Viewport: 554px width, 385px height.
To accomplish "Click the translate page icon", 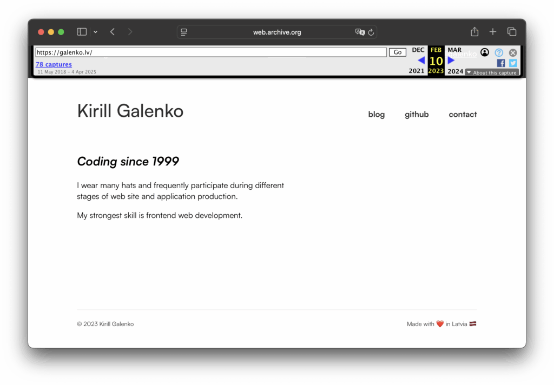I will pyautogui.click(x=360, y=32).
